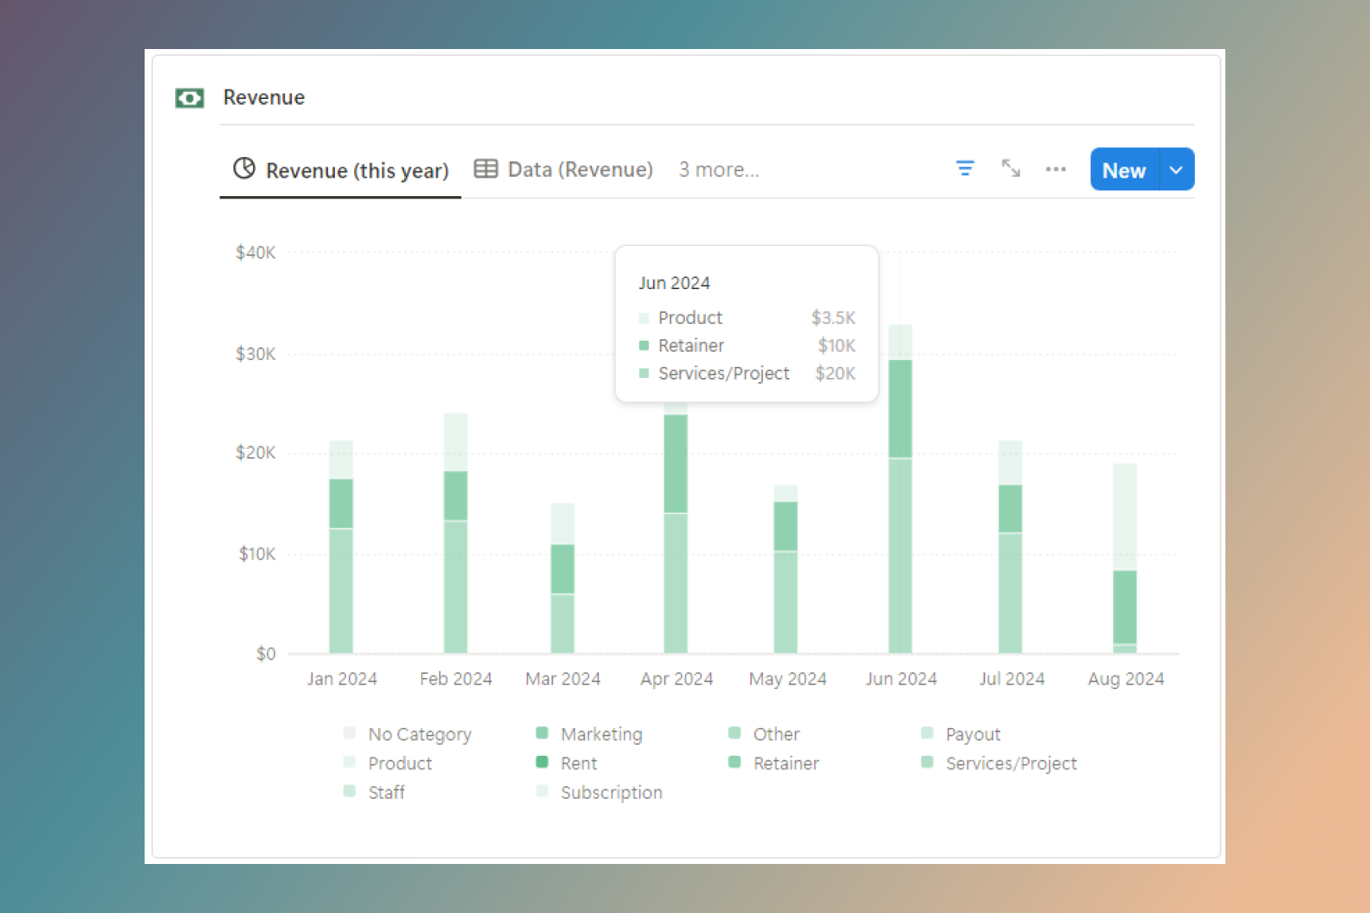This screenshot has height=913, width=1370.
Task: Switch to the Data (Revenue) table tab
Action: [x=563, y=169]
